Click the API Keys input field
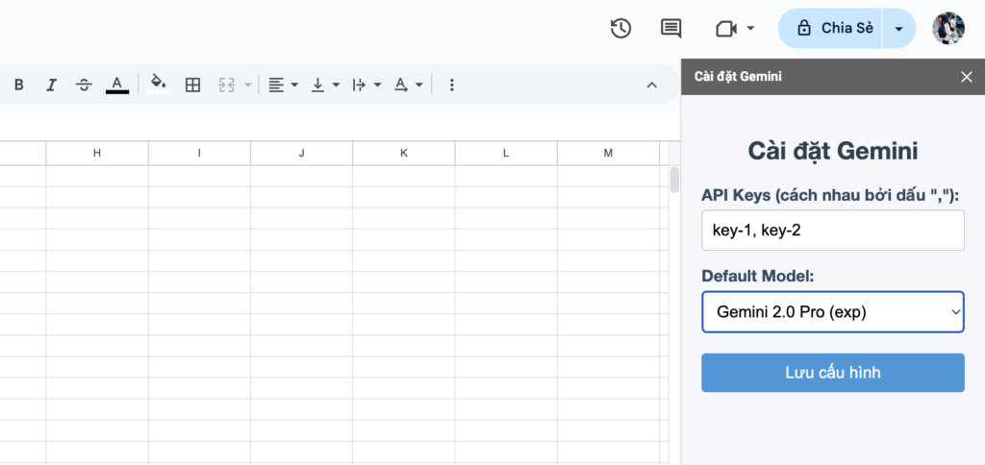Screen dimensions: 985x465 point(832,231)
